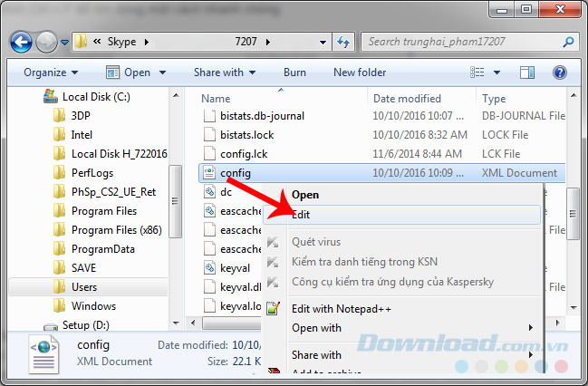
Task: Select the bistats.lock file
Action: point(246,135)
